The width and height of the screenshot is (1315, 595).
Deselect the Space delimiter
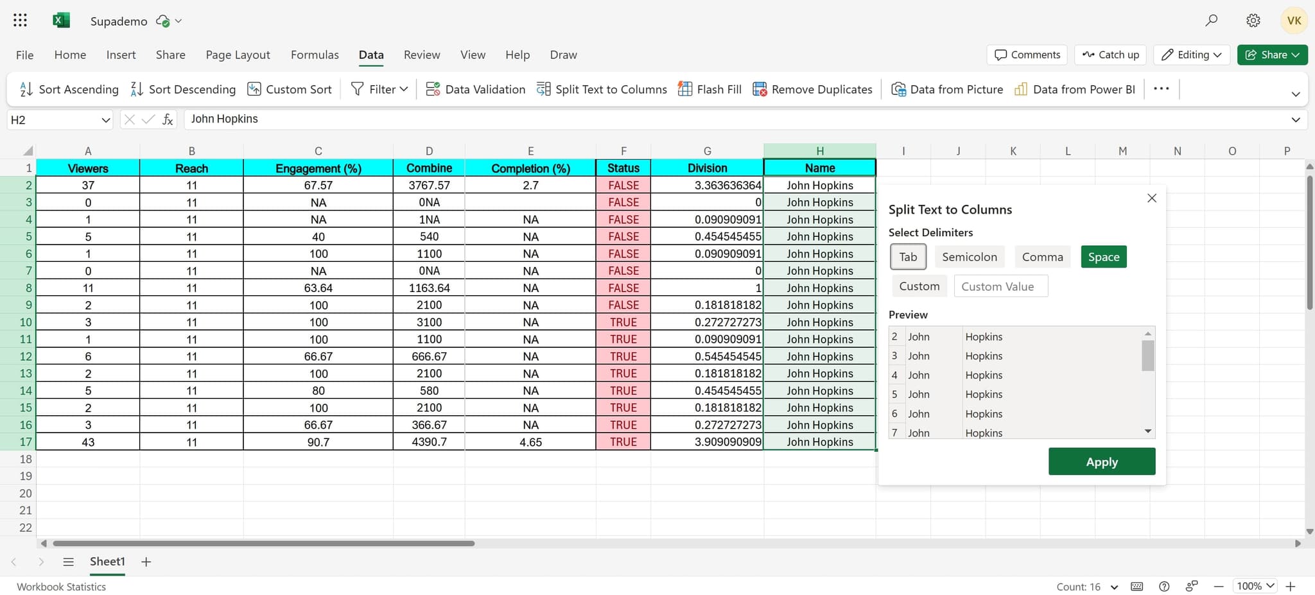(x=1103, y=257)
